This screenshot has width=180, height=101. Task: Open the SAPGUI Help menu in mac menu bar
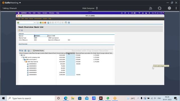click(58, 13)
